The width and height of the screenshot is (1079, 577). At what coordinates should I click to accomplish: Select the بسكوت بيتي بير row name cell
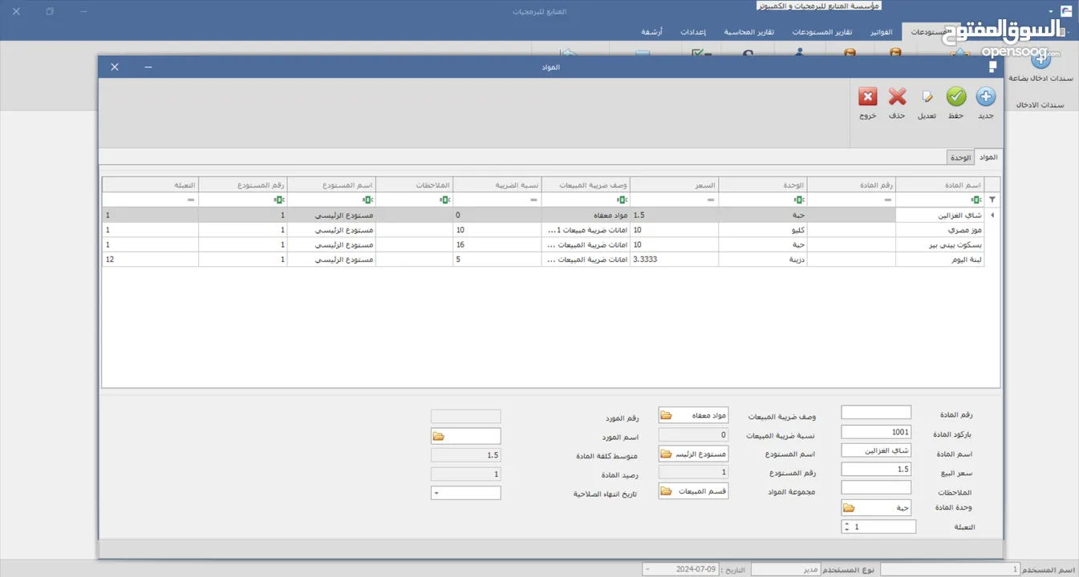(939, 244)
